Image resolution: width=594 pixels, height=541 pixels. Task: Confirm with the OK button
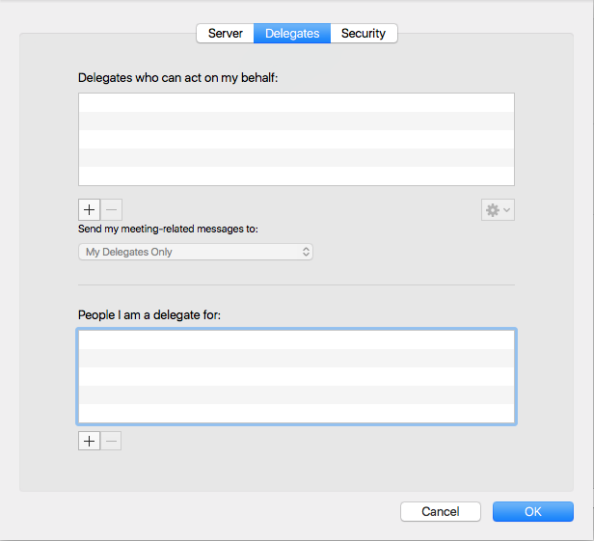532,512
